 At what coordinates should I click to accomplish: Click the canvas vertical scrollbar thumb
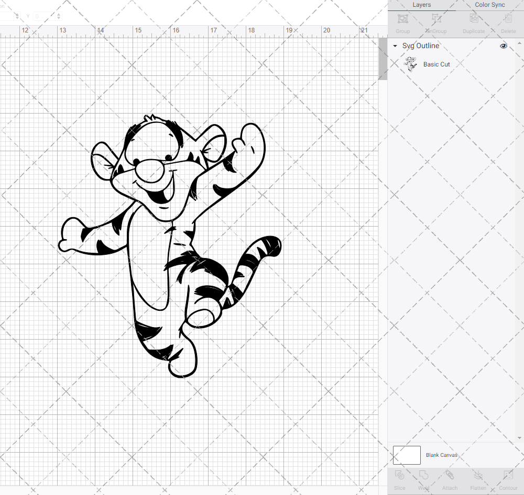pos(383,59)
